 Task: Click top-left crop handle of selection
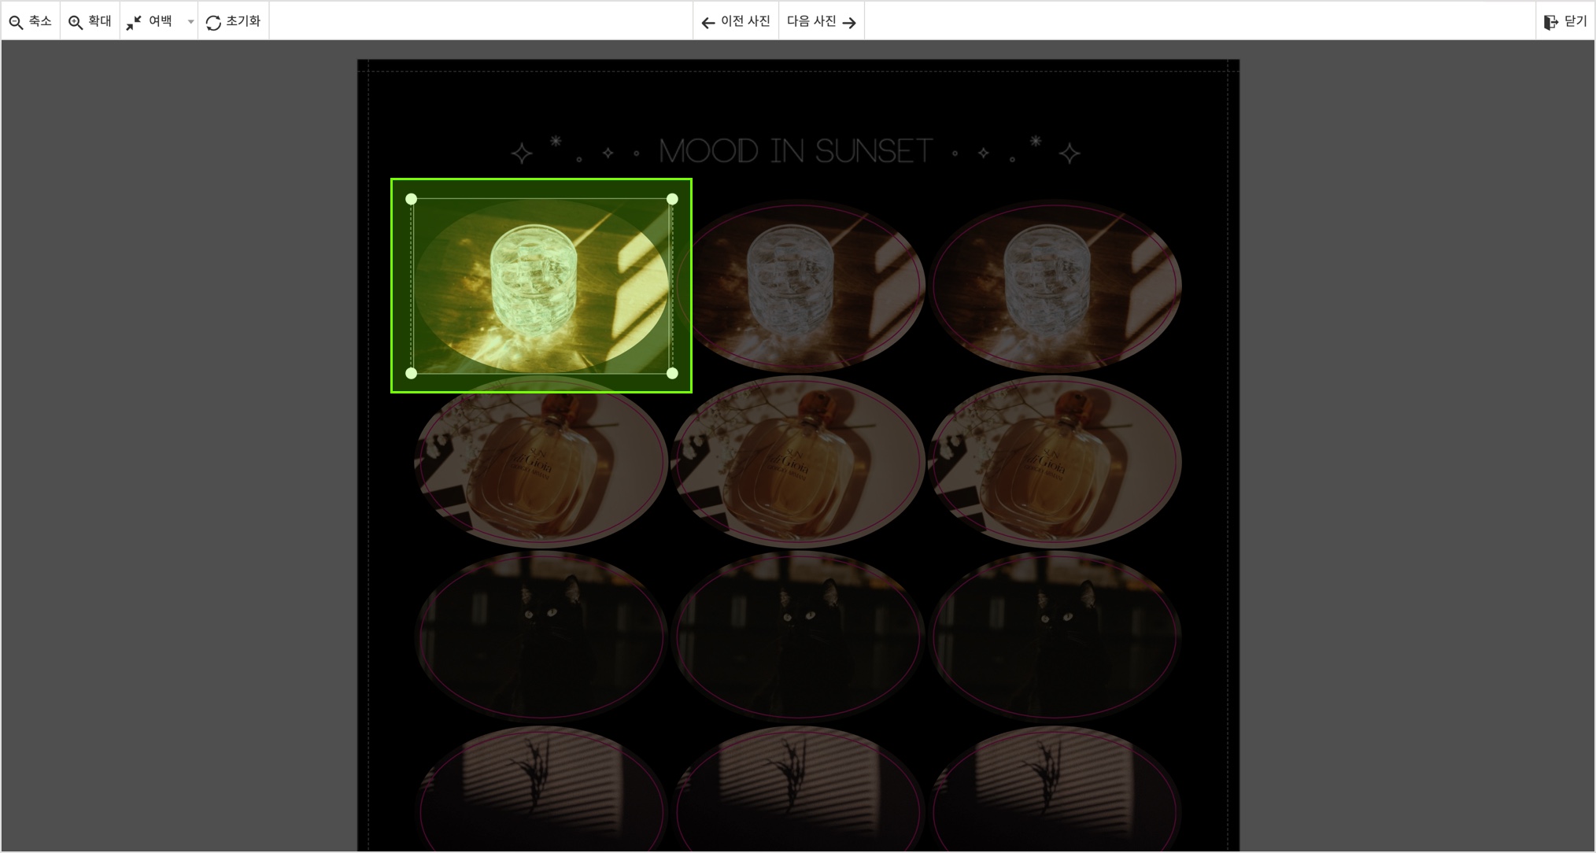tap(411, 199)
